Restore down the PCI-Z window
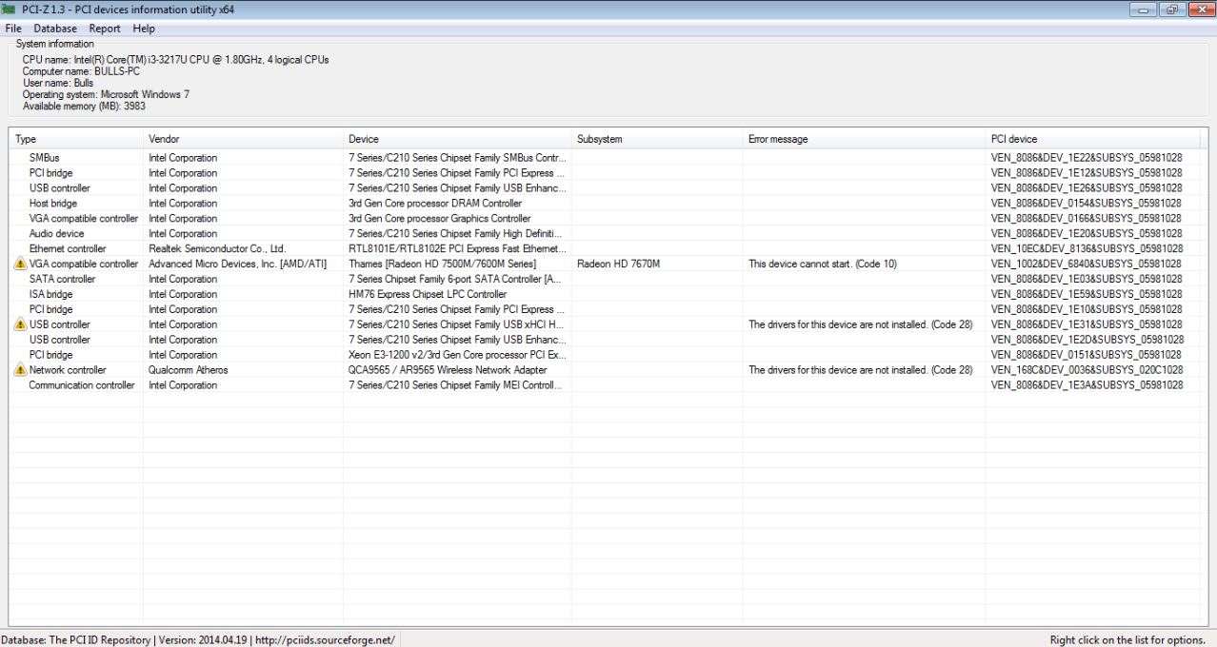The height and width of the screenshot is (647, 1217). pos(1170,10)
